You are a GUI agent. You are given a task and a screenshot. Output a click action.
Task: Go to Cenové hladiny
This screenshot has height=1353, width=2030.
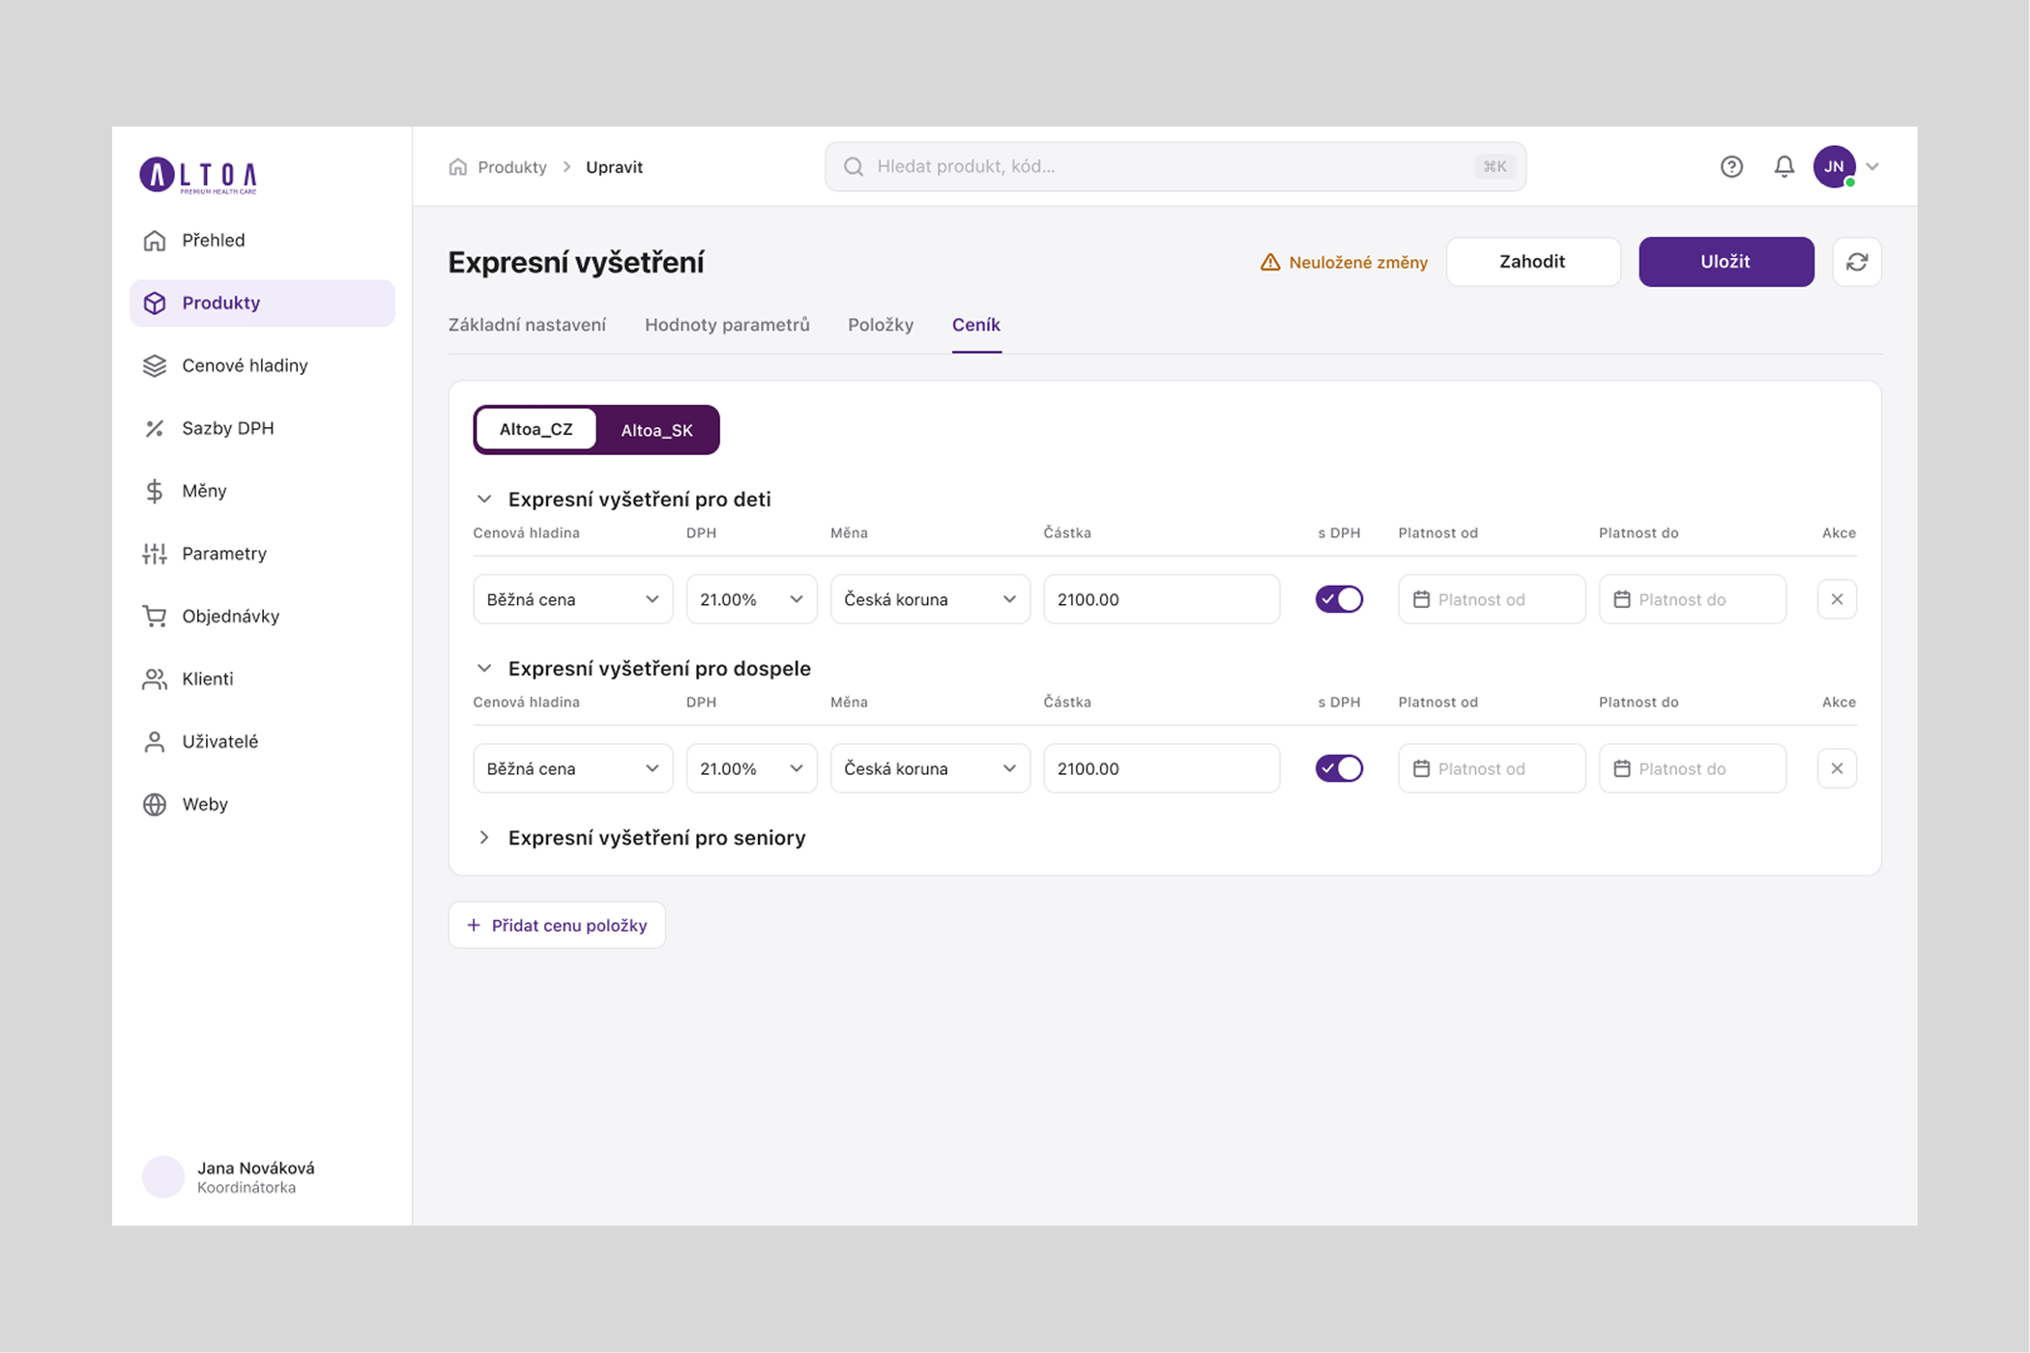coord(262,366)
